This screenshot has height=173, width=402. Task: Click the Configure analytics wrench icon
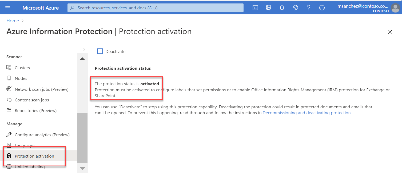(x=9, y=135)
